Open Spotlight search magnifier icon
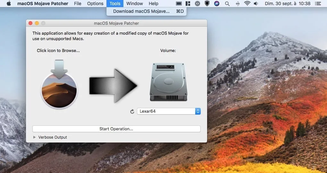Image resolution: width=327 pixels, height=173 pixels. pos(227,4)
